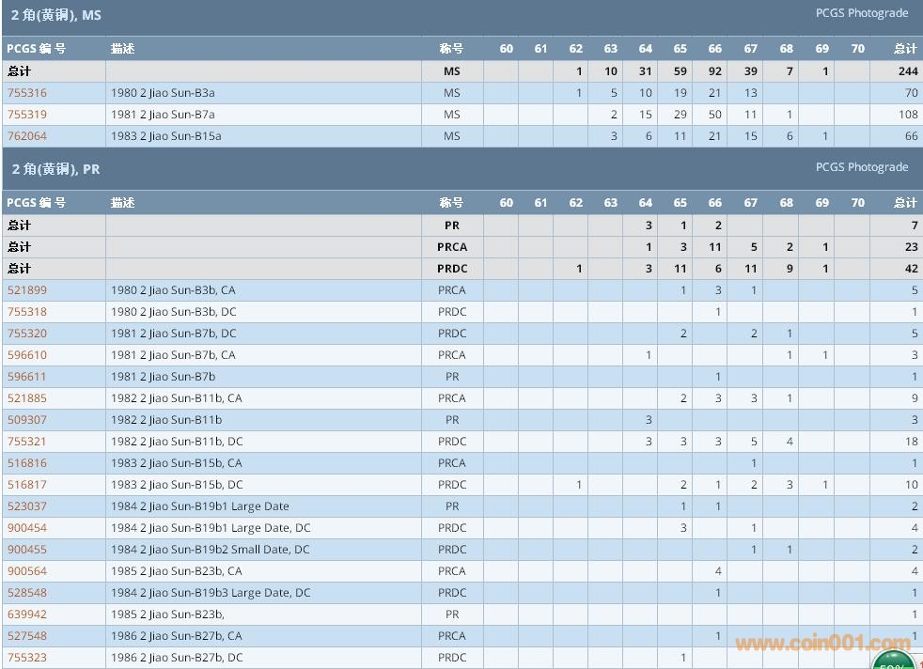Click the green percentage badge in bottom corner
Screen dimensions: 923x669
pyautogui.click(x=893, y=660)
